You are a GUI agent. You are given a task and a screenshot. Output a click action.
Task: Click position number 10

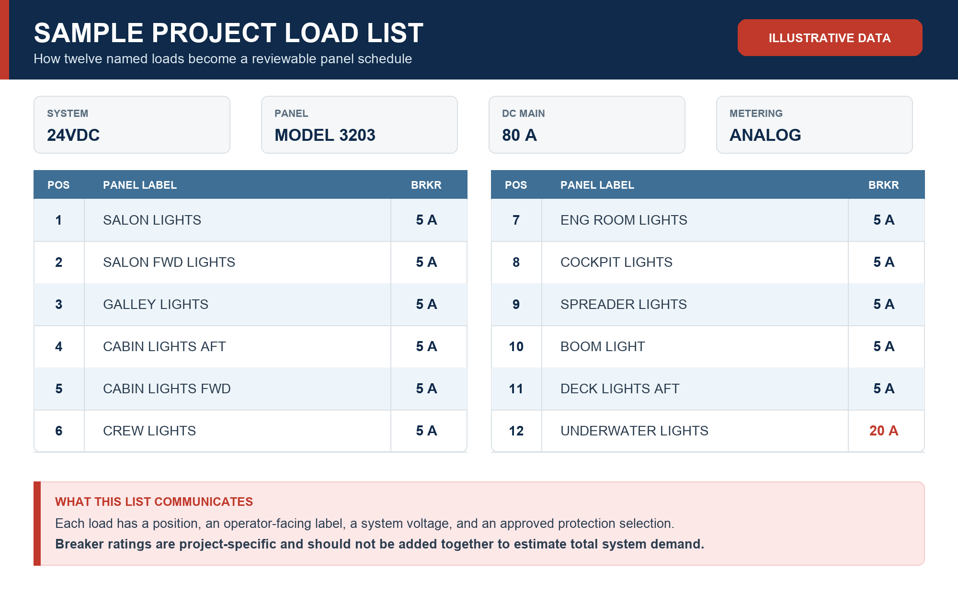coord(516,346)
